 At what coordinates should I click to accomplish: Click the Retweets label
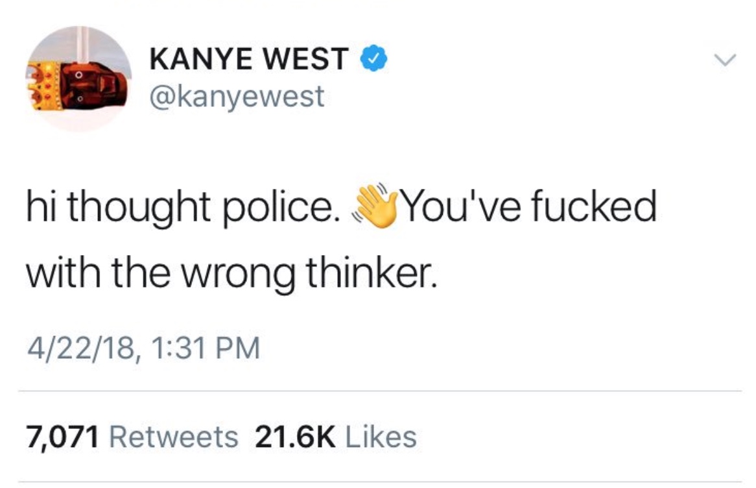click(174, 437)
